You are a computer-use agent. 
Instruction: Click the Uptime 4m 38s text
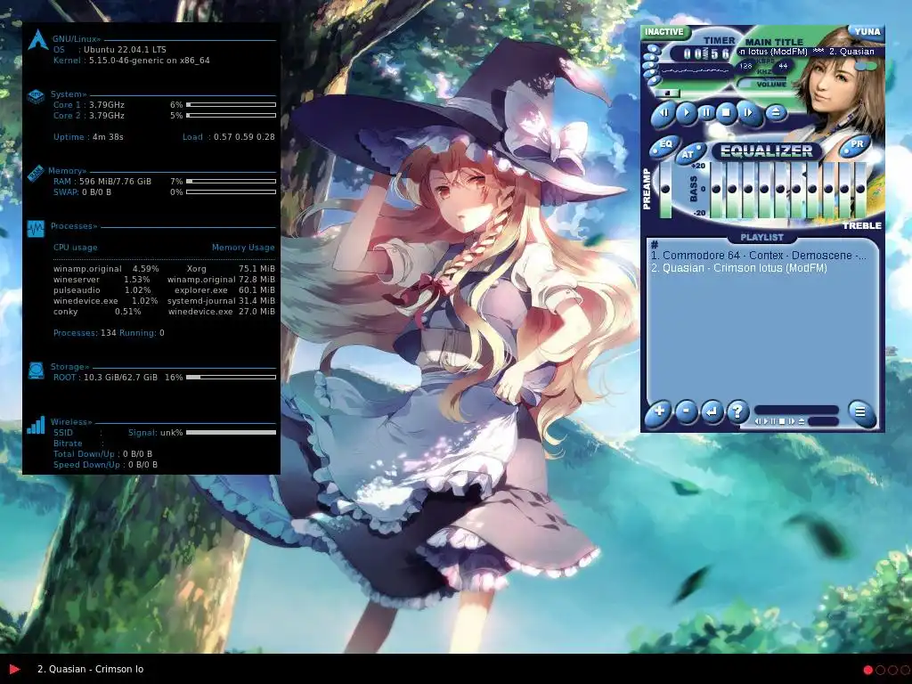point(88,137)
